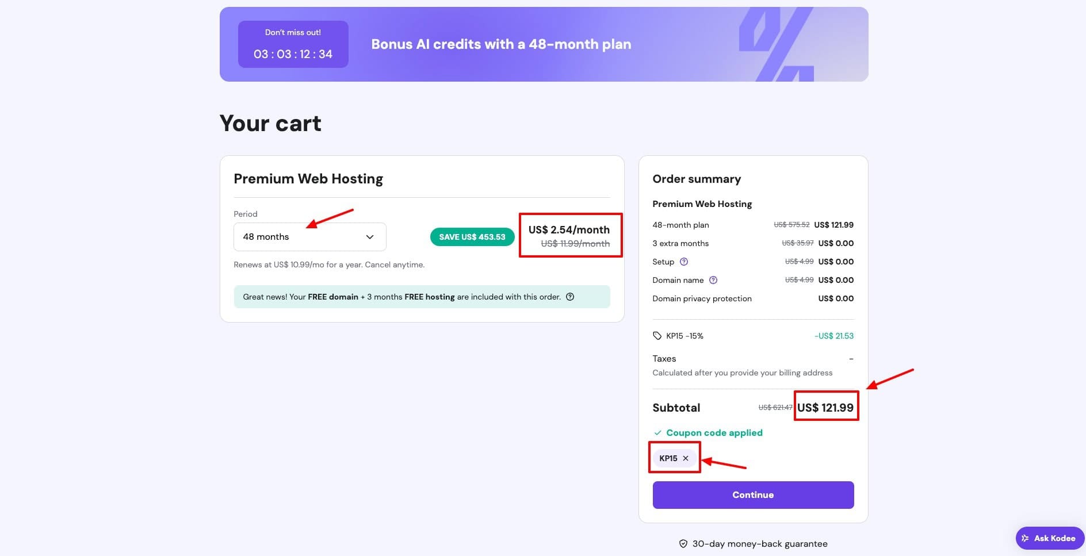This screenshot has height=556, width=1086.
Task: Open the FREE domain info tooltip icon
Action: click(x=569, y=297)
